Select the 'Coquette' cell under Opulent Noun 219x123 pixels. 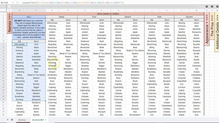[x=196, y=90]
